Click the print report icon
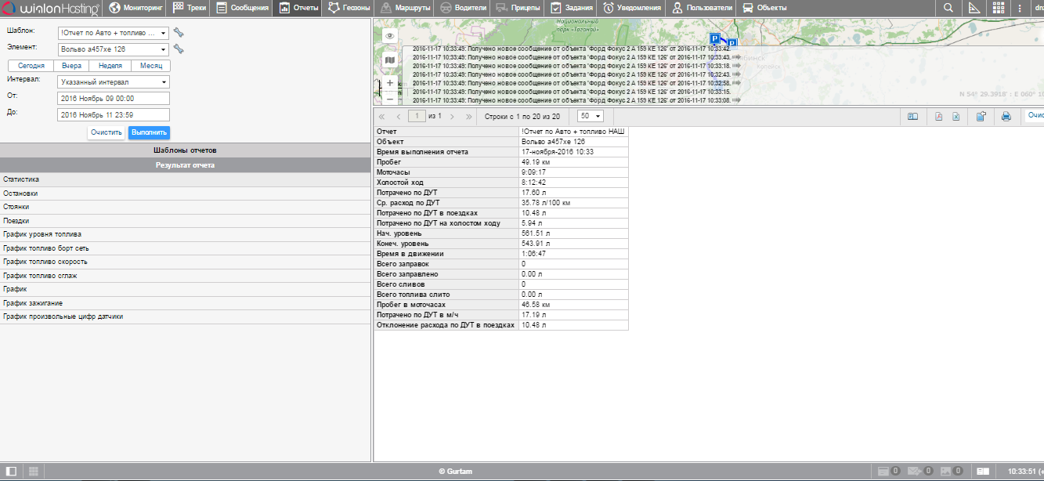Image resolution: width=1044 pixels, height=481 pixels. pyautogui.click(x=1006, y=117)
